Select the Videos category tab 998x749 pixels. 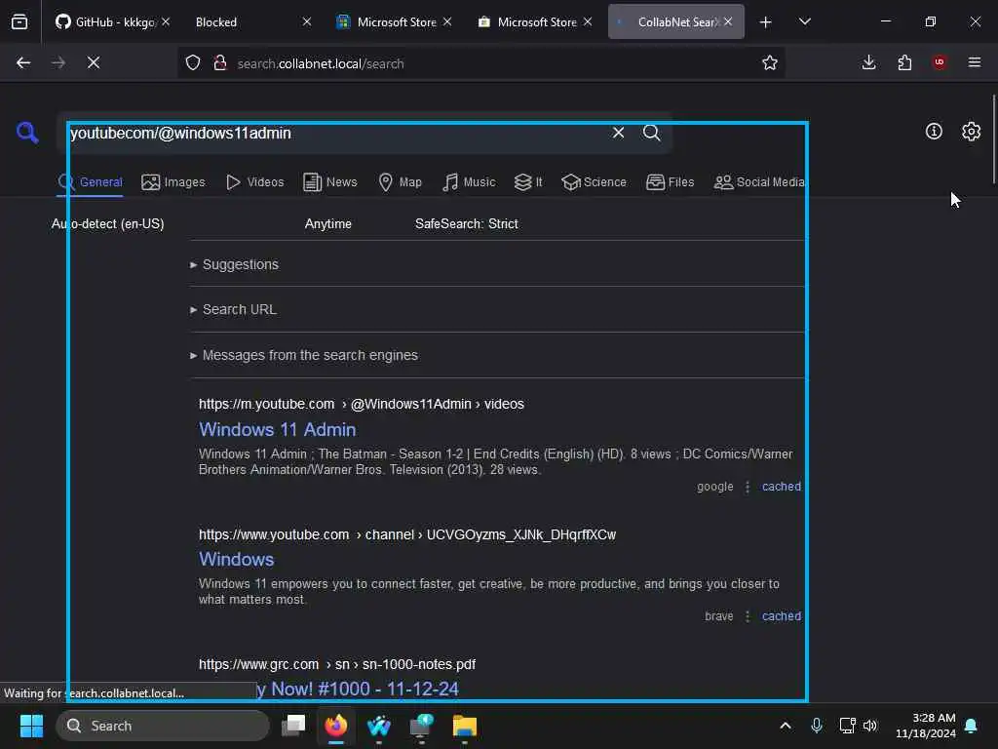click(x=254, y=182)
